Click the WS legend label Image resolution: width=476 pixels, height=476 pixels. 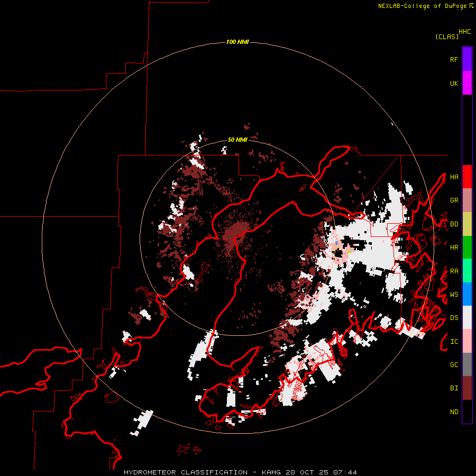tap(454, 295)
